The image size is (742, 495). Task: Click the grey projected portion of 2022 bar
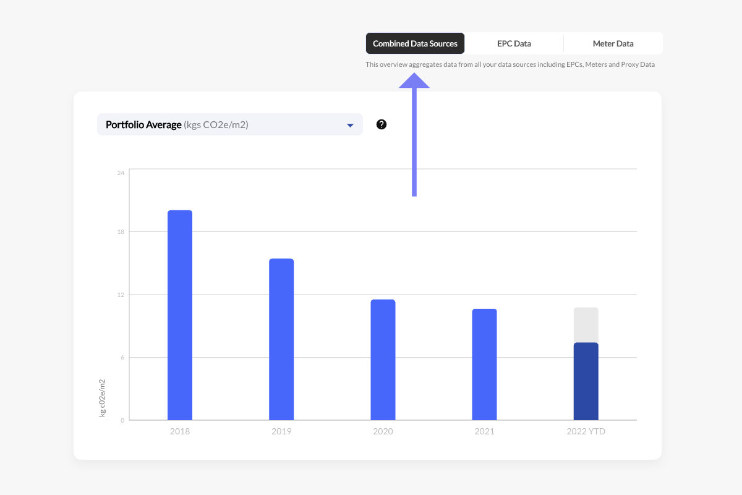point(586,325)
